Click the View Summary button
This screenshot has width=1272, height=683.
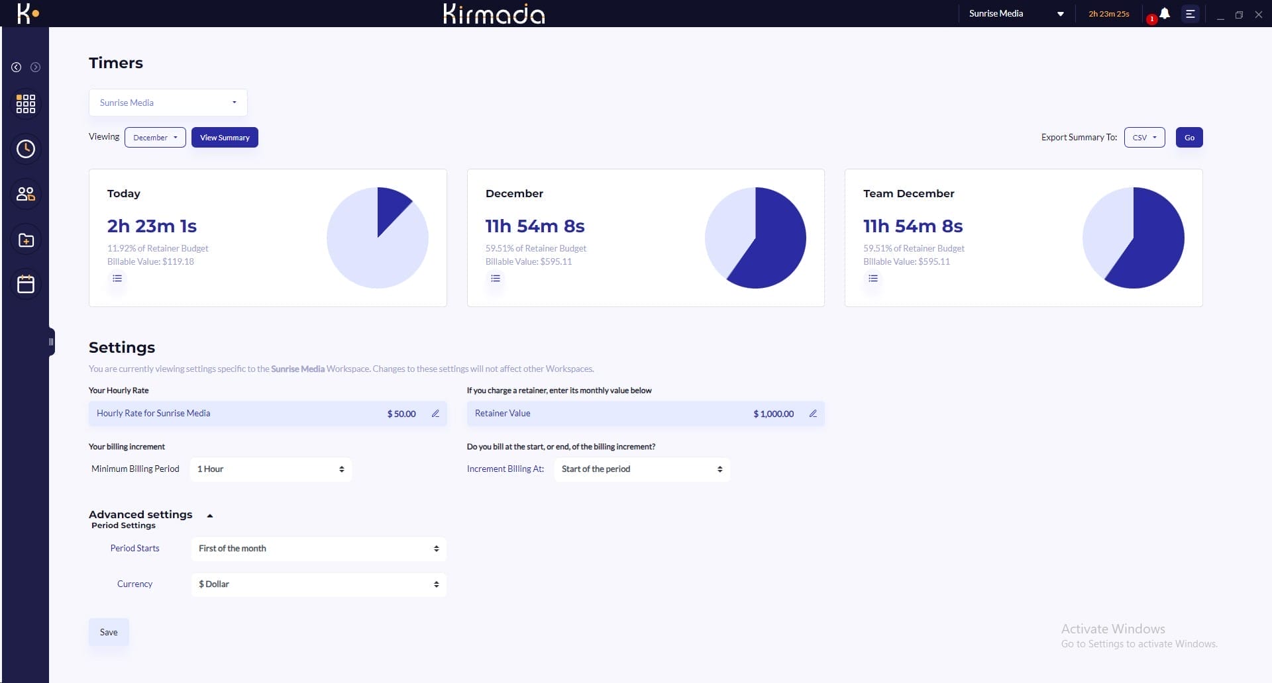pos(225,138)
